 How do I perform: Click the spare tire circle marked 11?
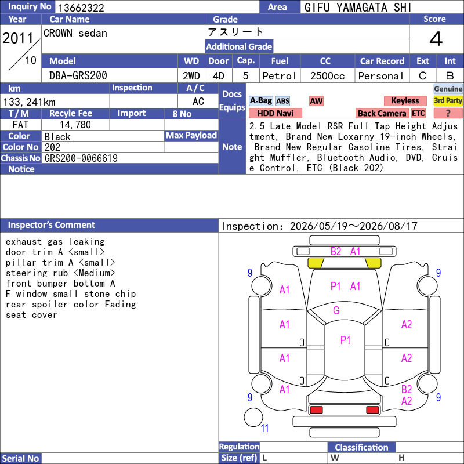(x=253, y=417)
